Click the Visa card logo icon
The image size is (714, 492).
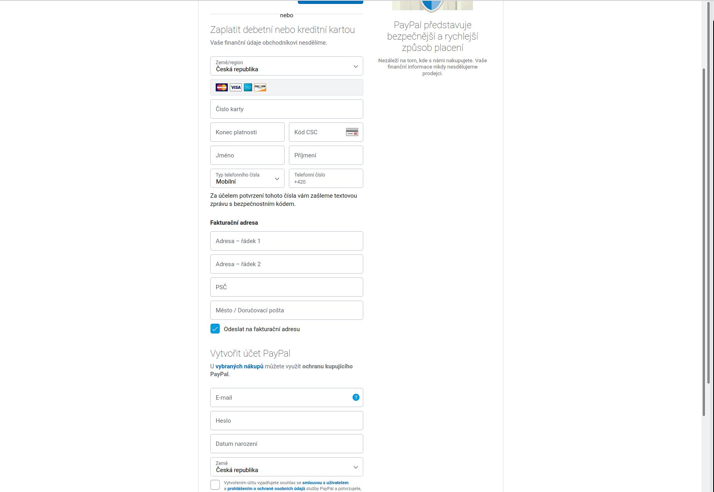236,87
